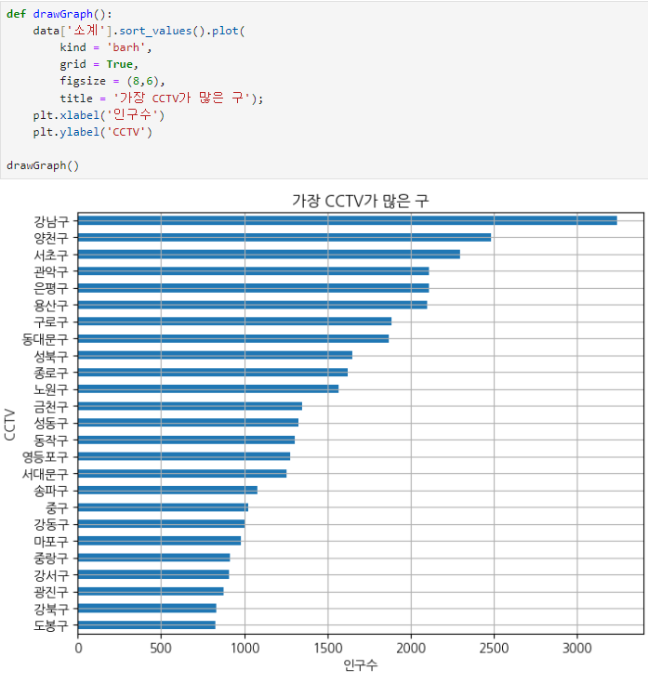Click the sort_values().plot( code line

click(139, 31)
